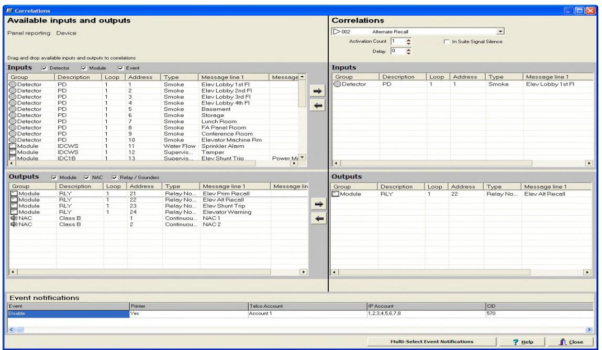The image size is (602, 350).
Task: Toggle the Module outputs checkbox
Action: (54, 178)
